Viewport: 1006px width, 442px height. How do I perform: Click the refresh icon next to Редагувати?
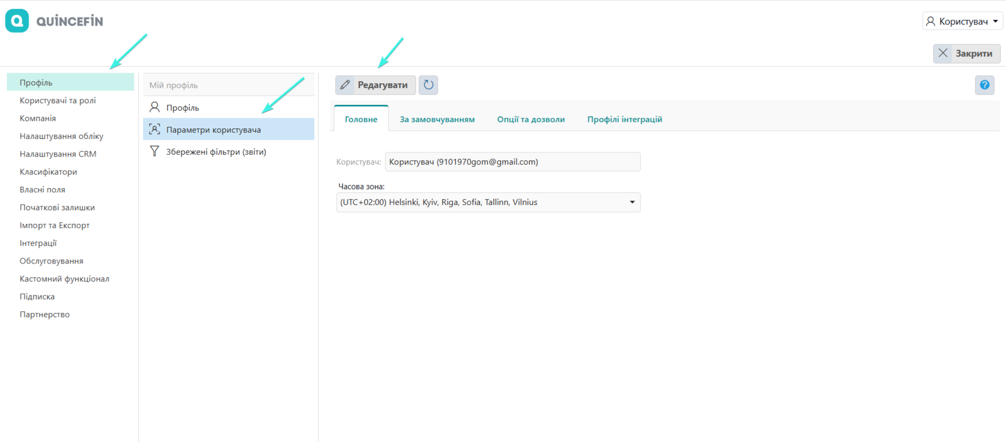click(x=428, y=85)
